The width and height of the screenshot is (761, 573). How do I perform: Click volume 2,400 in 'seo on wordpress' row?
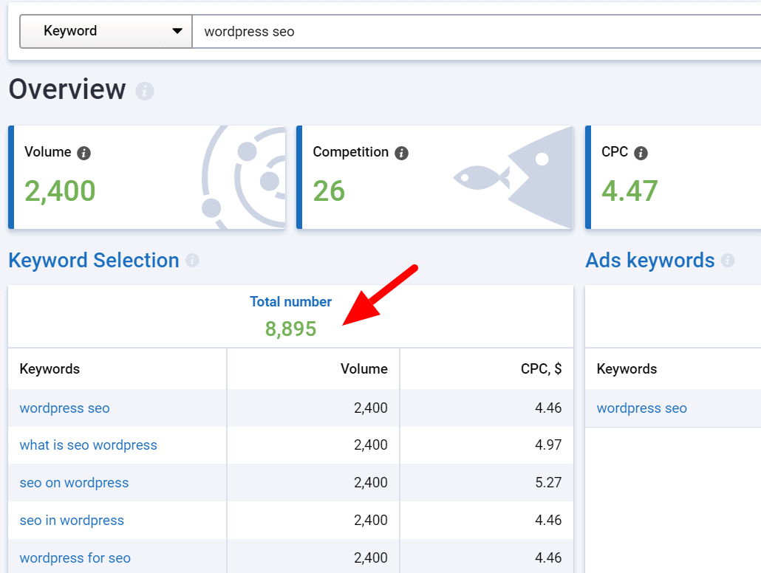click(371, 483)
